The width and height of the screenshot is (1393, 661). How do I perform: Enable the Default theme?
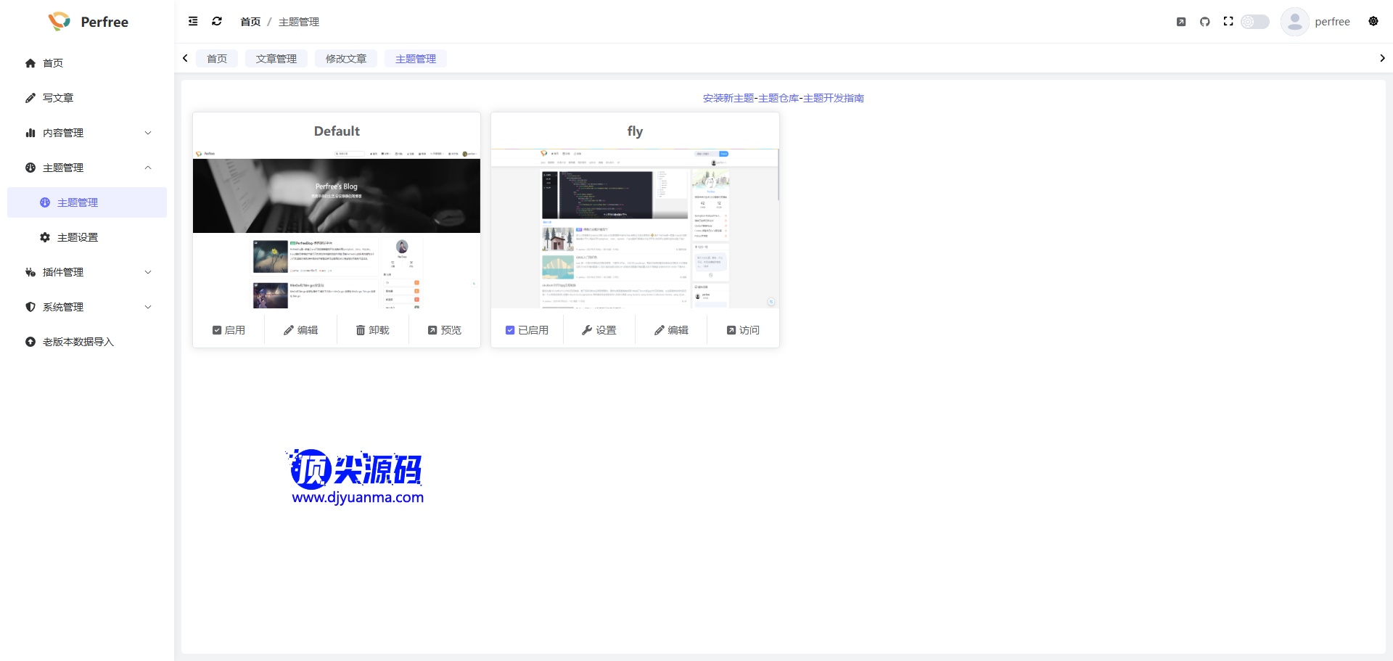(229, 330)
